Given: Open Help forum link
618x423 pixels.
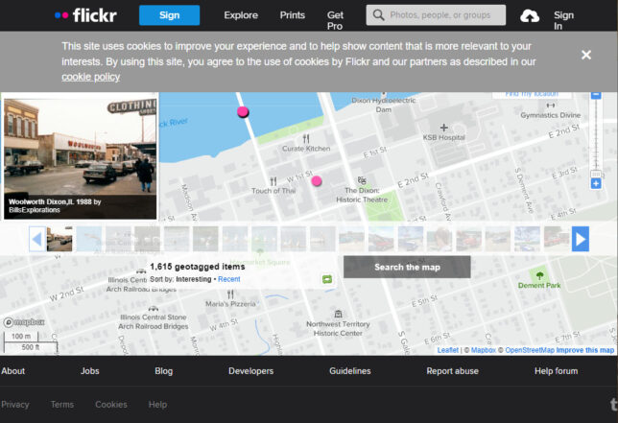Looking at the screenshot, I should click(x=557, y=371).
